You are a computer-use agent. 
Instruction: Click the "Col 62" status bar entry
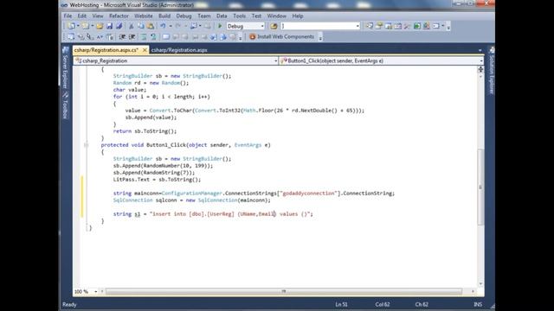point(383,304)
